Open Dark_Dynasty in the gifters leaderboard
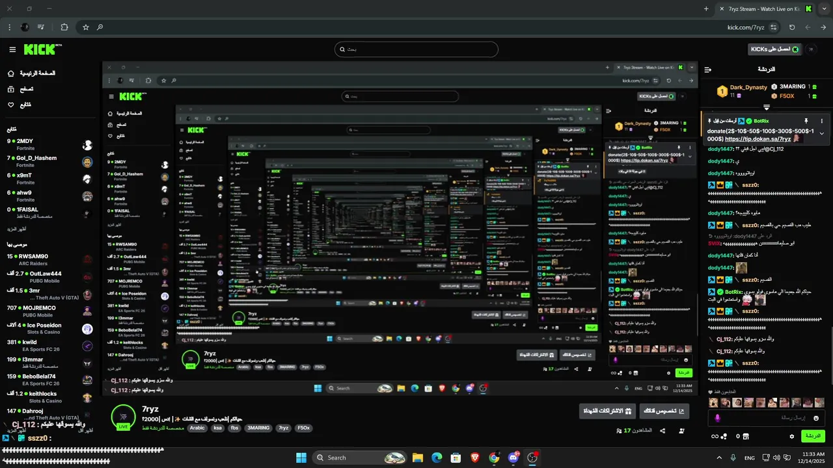The width and height of the screenshot is (833, 468). (742, 91)
